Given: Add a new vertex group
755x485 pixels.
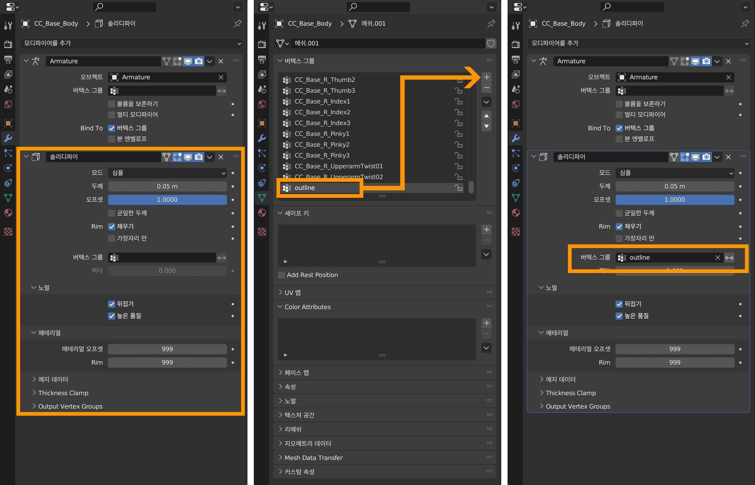Looking at the screenshot, I should (486, 77).
